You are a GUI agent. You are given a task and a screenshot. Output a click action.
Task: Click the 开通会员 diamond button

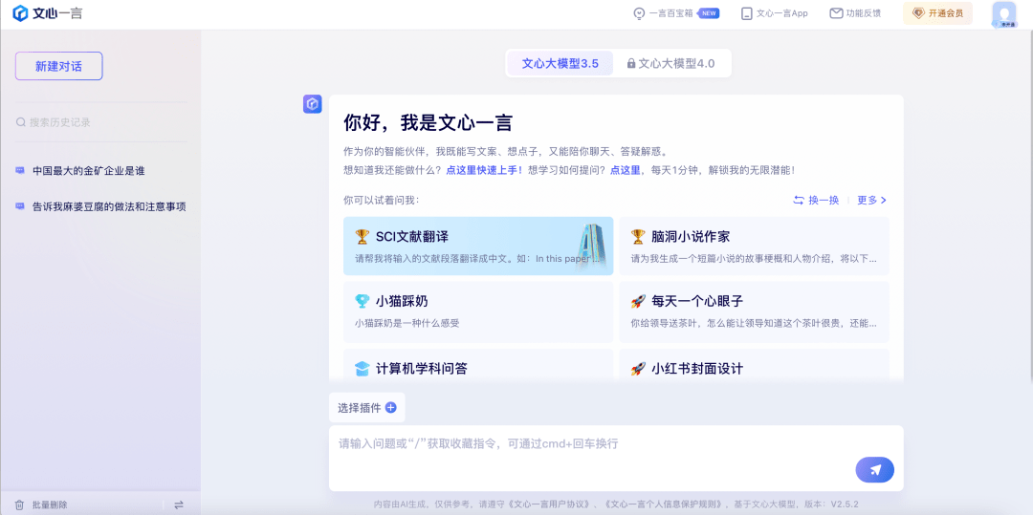coord(937,13)
